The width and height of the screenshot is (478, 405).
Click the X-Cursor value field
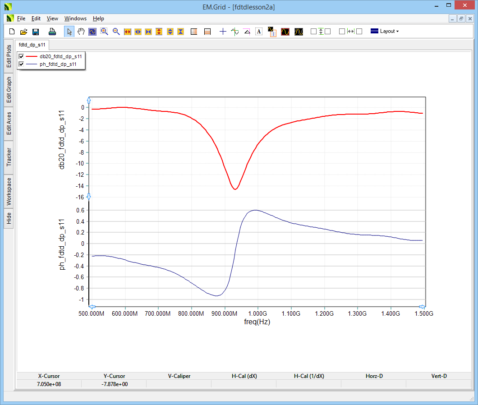click(48, 384)
